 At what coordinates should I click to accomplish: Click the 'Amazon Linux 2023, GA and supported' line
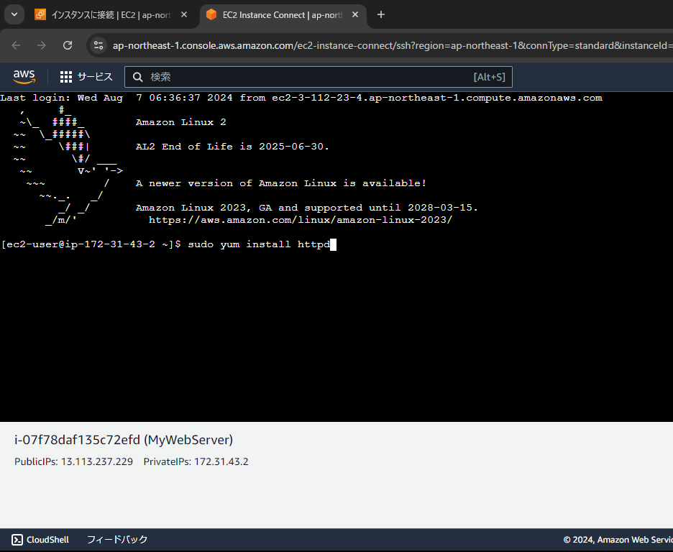pos(307,208)
